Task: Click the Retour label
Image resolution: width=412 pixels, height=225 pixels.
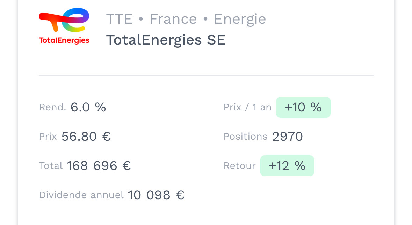Action: point(239,166)
